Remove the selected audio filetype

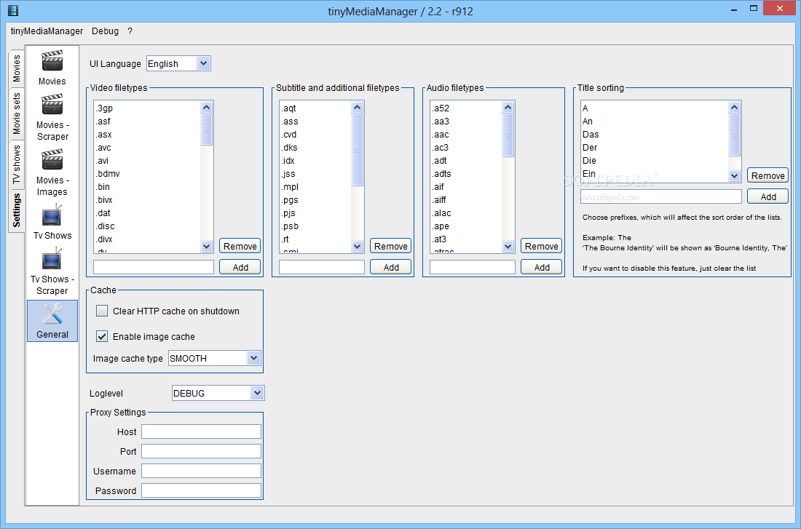click(x=542, y=246)
